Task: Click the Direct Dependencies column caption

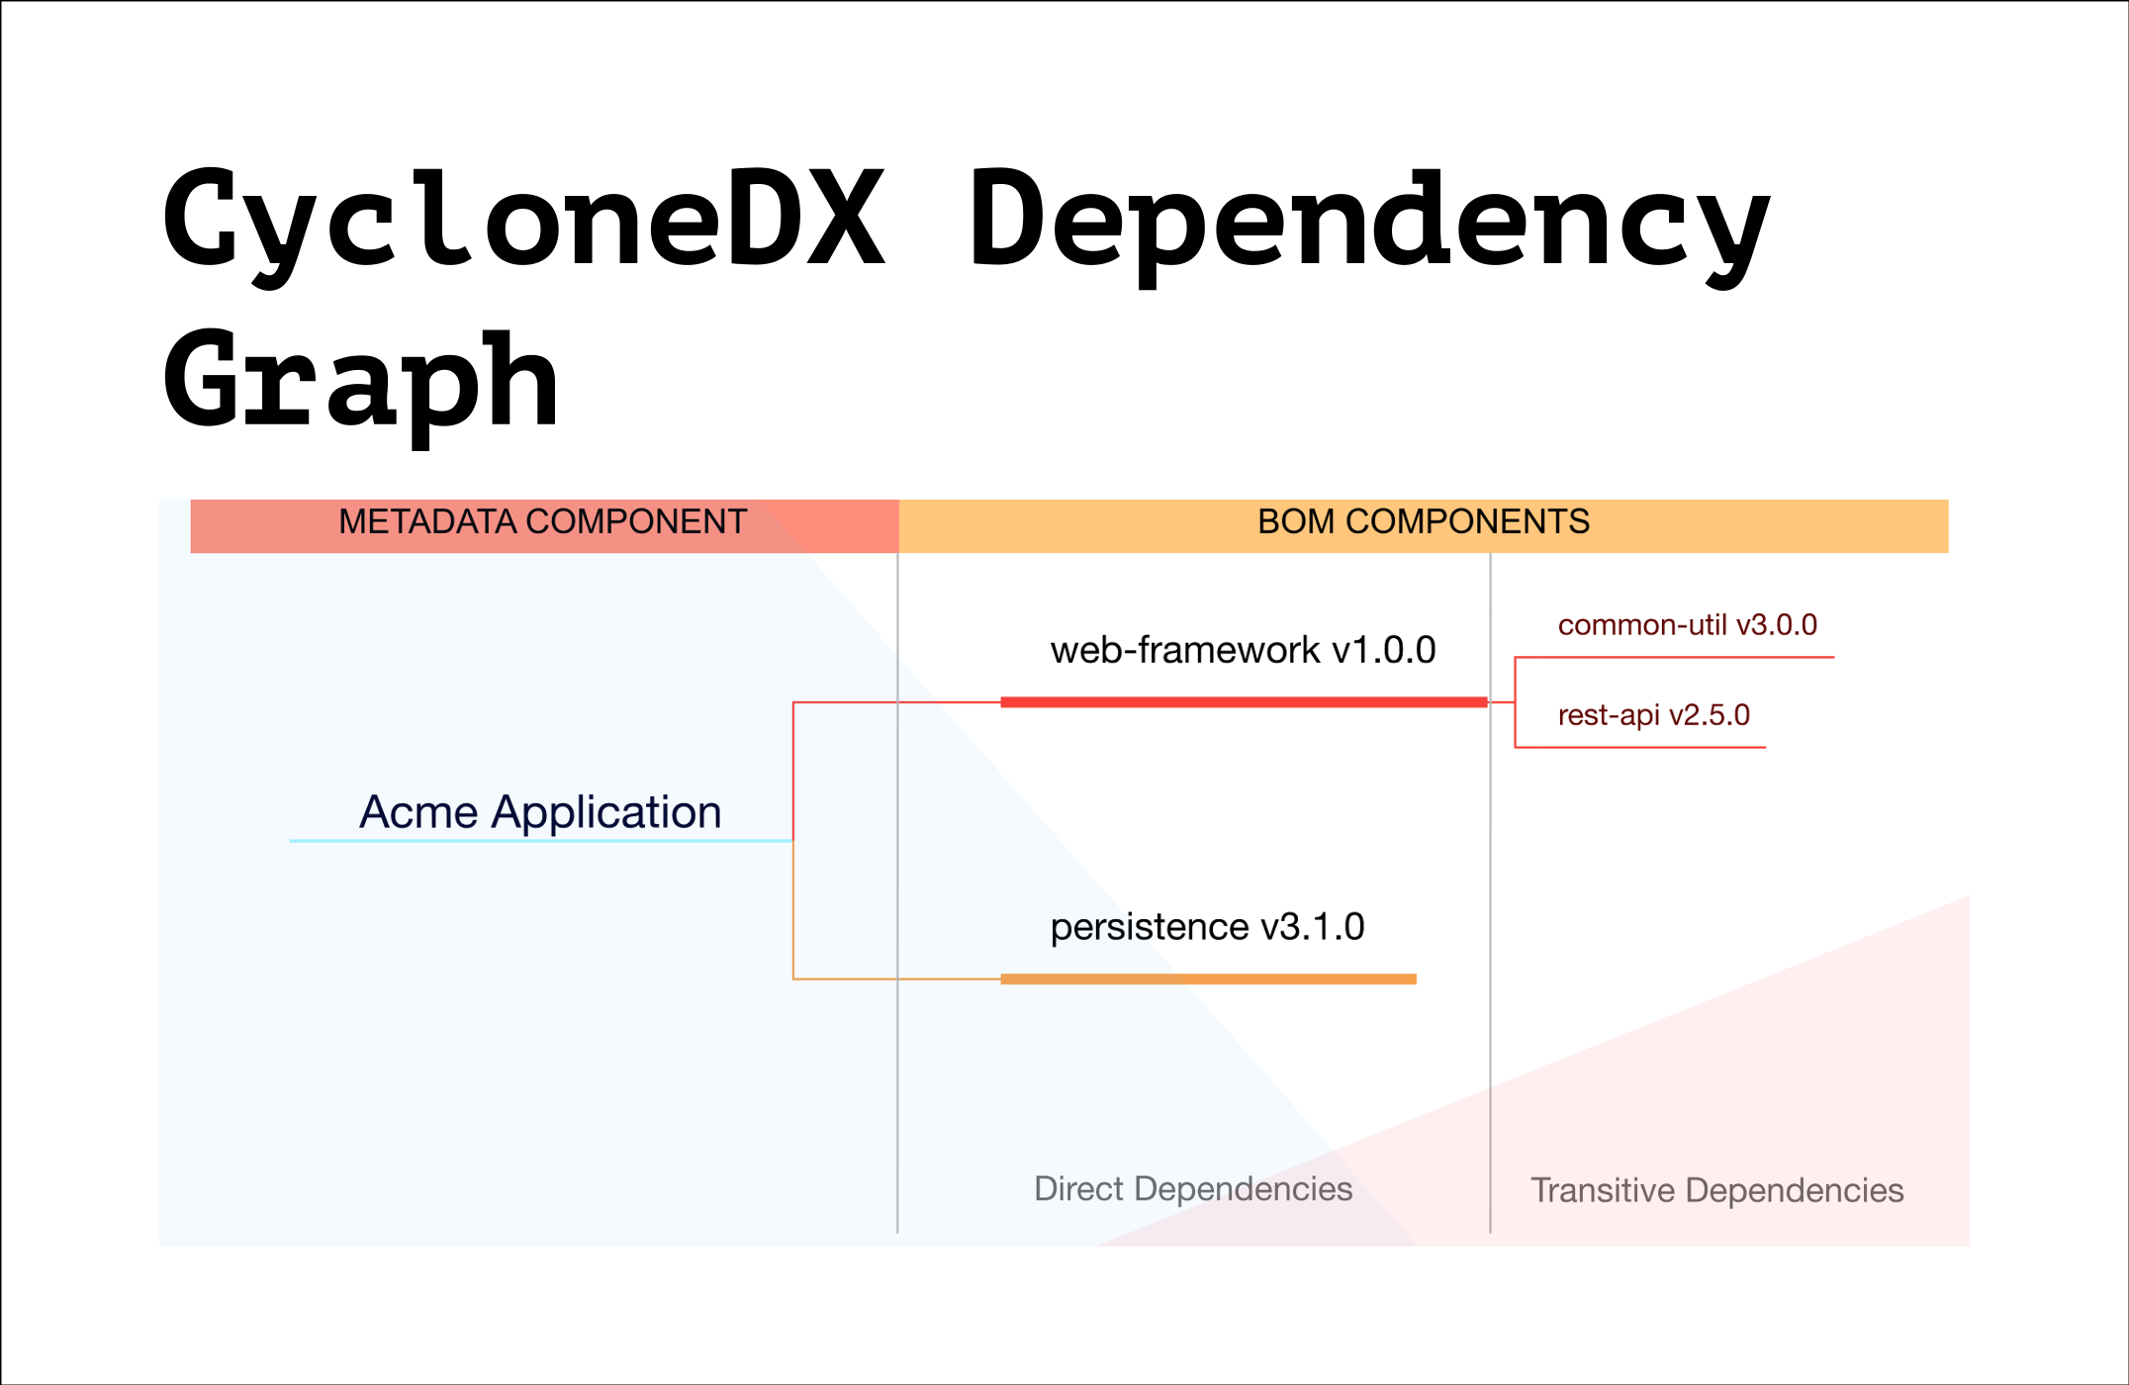Action: coord(1192,1189)
